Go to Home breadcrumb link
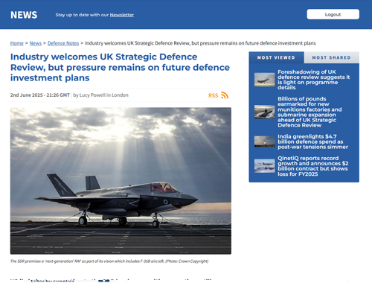The width and height of the screenshot is (372, 283). click(17, 43)
